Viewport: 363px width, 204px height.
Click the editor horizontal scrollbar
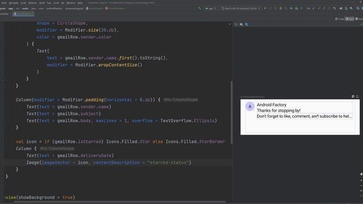click(120, 202)
